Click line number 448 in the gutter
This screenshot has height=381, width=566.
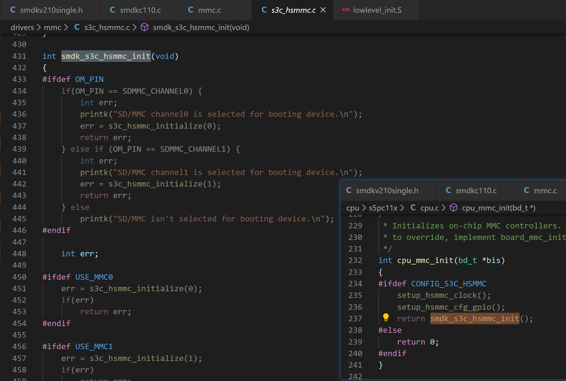[x=19, y=254]
